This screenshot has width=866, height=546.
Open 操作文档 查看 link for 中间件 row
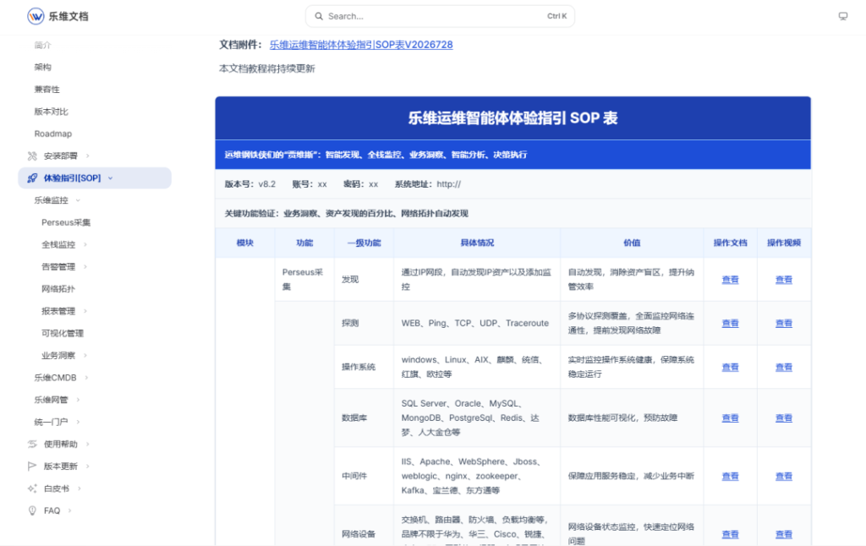[x=730, y=476]
